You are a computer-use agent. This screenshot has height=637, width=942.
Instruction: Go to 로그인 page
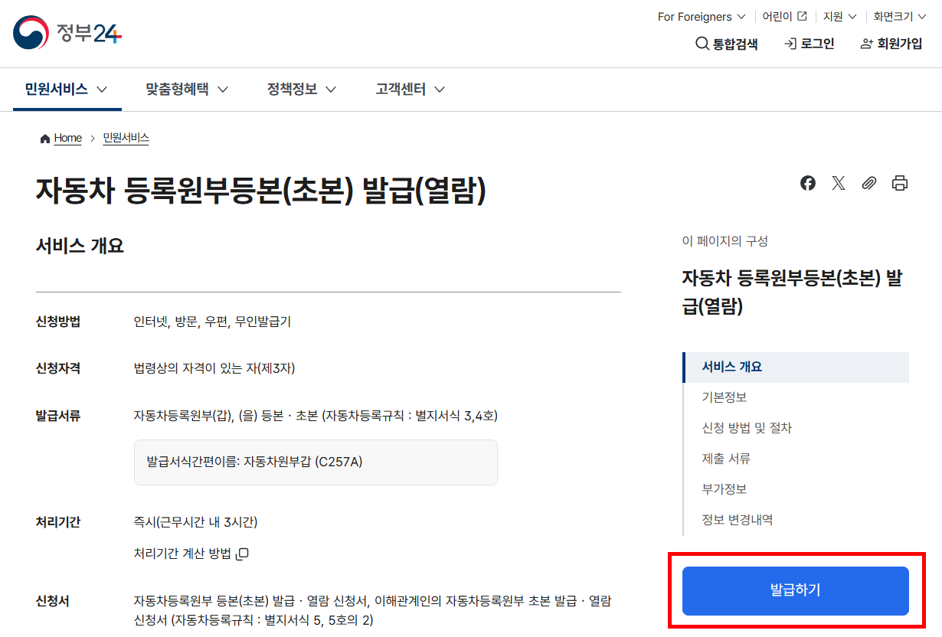point(809,44)
